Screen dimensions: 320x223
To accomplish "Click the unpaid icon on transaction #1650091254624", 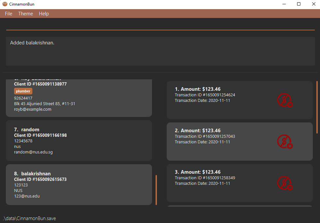I will point(285,100).
